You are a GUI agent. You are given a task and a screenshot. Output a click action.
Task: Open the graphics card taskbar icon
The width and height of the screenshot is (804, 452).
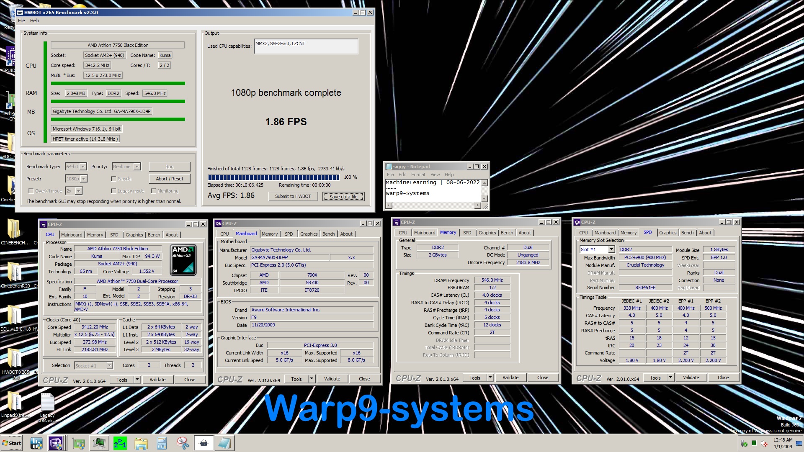pos(79,443)
